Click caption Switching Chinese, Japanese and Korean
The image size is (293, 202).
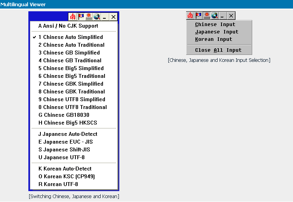[74, 197]
